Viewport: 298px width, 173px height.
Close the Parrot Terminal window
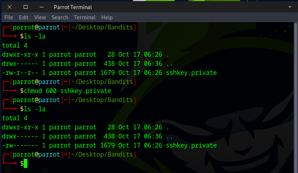[x=9, y=7]
